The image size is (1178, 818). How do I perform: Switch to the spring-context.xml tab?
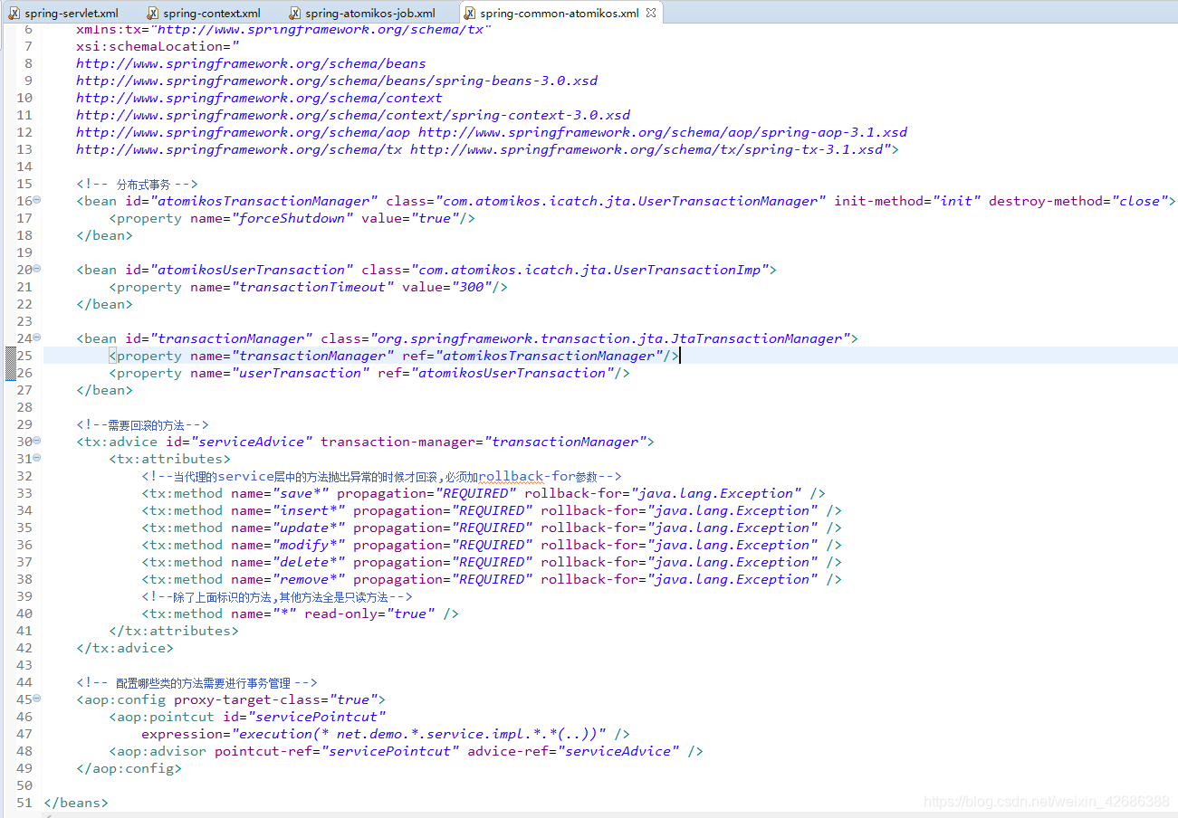[211, 13]
